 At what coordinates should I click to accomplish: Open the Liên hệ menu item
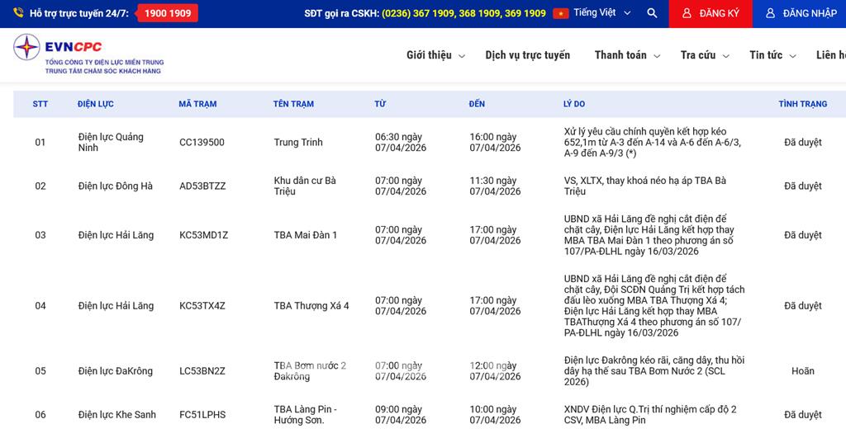(830, 55)
